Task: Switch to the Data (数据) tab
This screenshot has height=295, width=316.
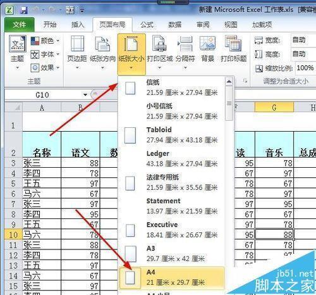Action: pyautogui.click(x=174, y=25)
